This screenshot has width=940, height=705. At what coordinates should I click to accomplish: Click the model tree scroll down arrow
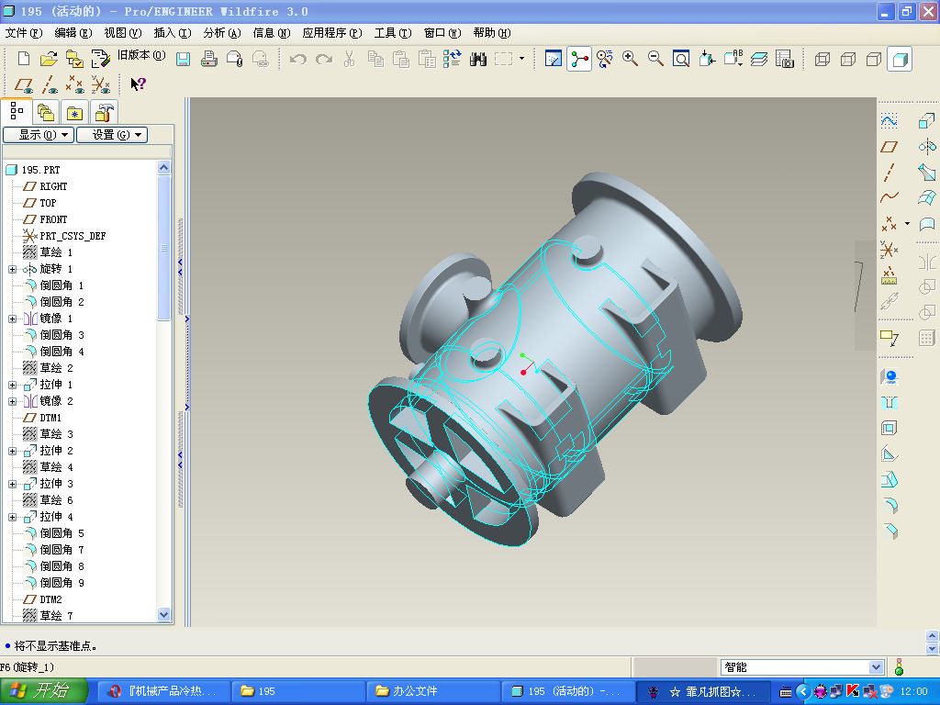tap(163, 614)
